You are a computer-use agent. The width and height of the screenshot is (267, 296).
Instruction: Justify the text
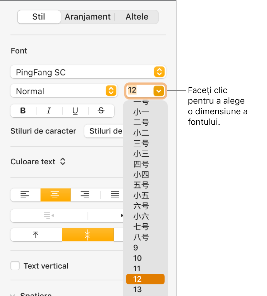pyautogui.click(x=114, y=195)
